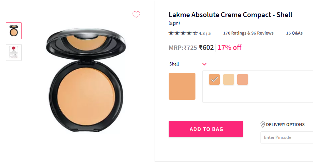The width and height of the screenshot is (313, 162).
Task: Click the Enter Pincode field
Action: tap(287, 137)
